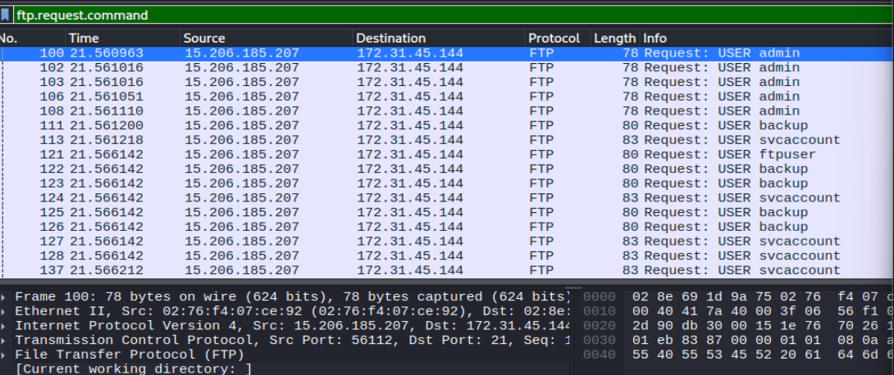Viewport: 894px width, 375px height.
Task: Expand Internet Protocol Version 4 details
Action: click(5, 326)
